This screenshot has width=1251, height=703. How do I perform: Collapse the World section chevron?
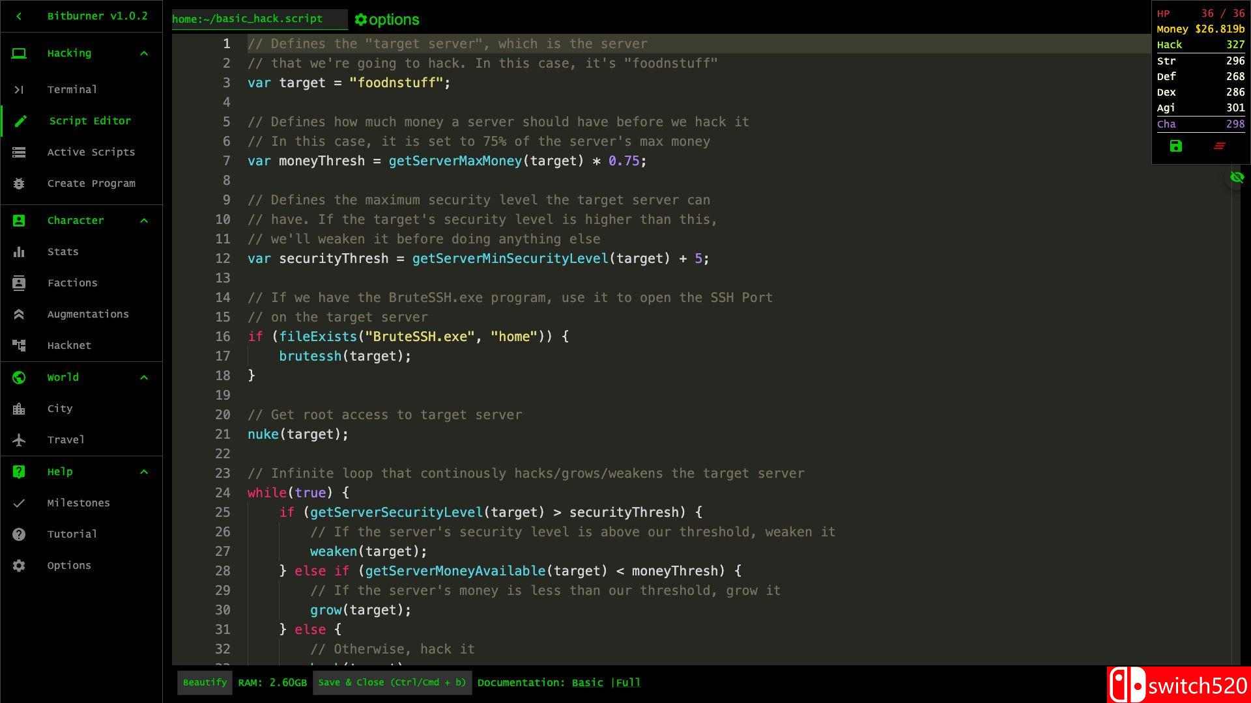[144, 378]
